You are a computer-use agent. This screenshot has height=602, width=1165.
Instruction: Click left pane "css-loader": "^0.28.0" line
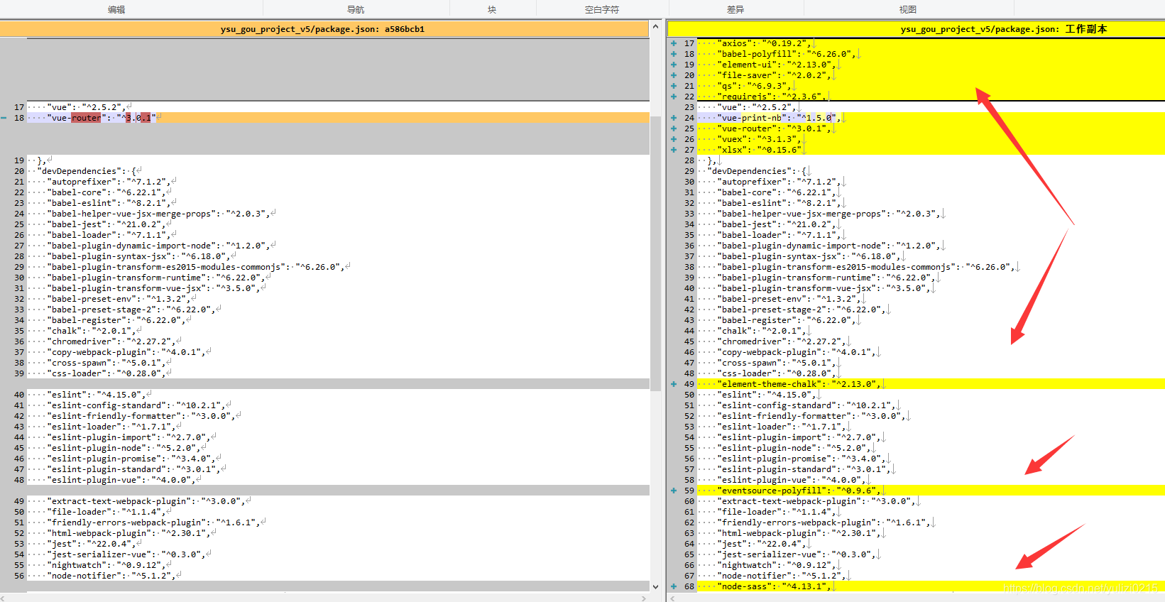click(338, 373)
